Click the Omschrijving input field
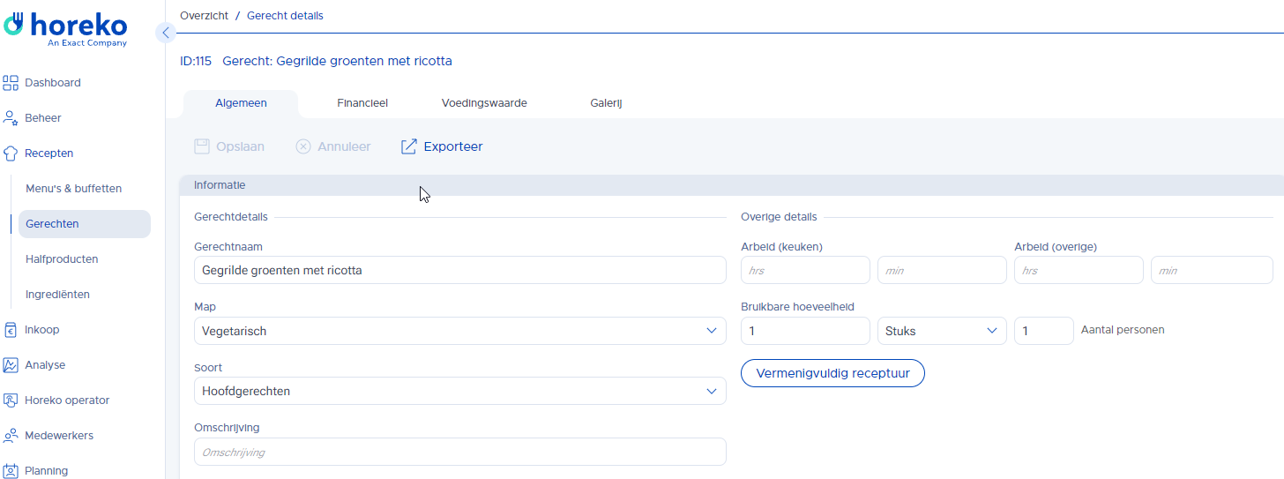 pos(459,452)
